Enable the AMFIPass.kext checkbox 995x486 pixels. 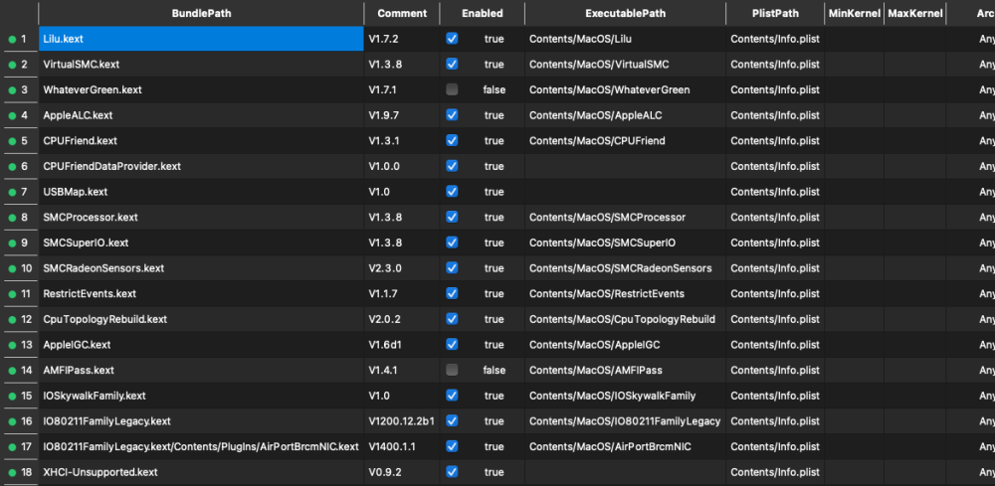(452, 370)
